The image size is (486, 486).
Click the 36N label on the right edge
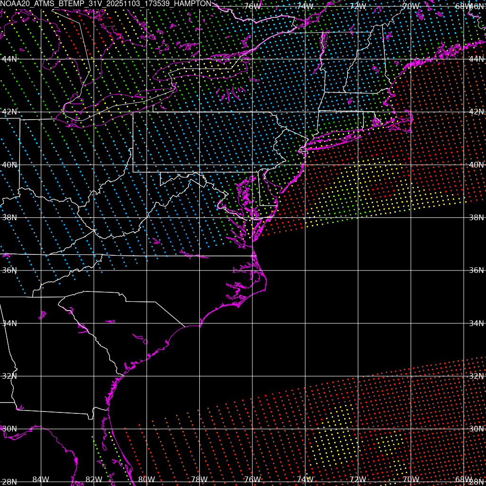point(476,270)
